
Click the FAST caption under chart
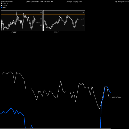click(x=14, y=33)
